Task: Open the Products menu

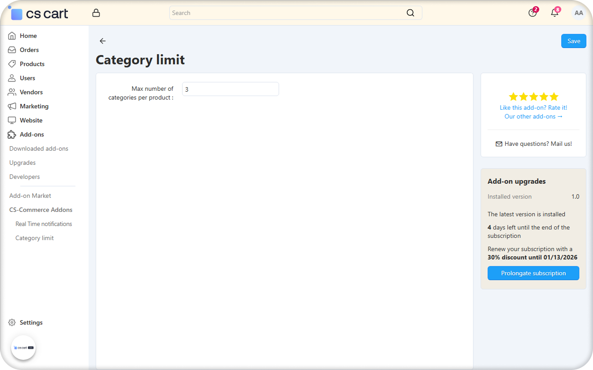Action: tap(32, 64)
